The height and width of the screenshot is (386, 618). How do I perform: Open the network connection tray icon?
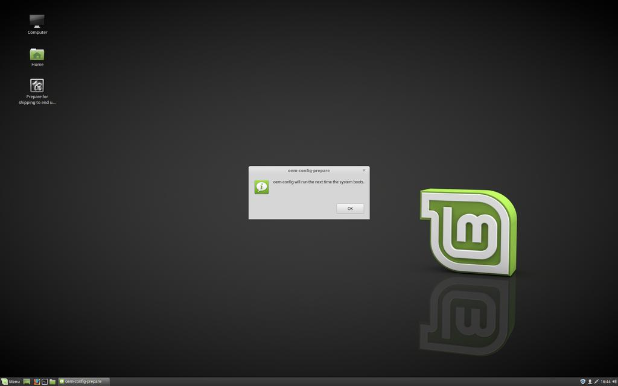[596, 382]
